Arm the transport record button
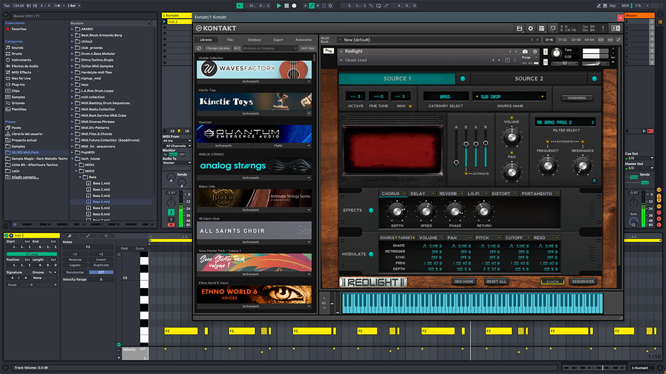The width and height of the screenshot is (666, 374). (294, 6)
